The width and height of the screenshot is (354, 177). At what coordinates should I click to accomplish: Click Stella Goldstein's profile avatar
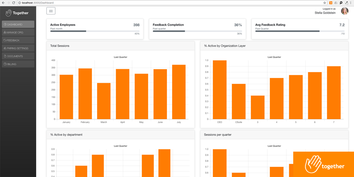[345, 11]
